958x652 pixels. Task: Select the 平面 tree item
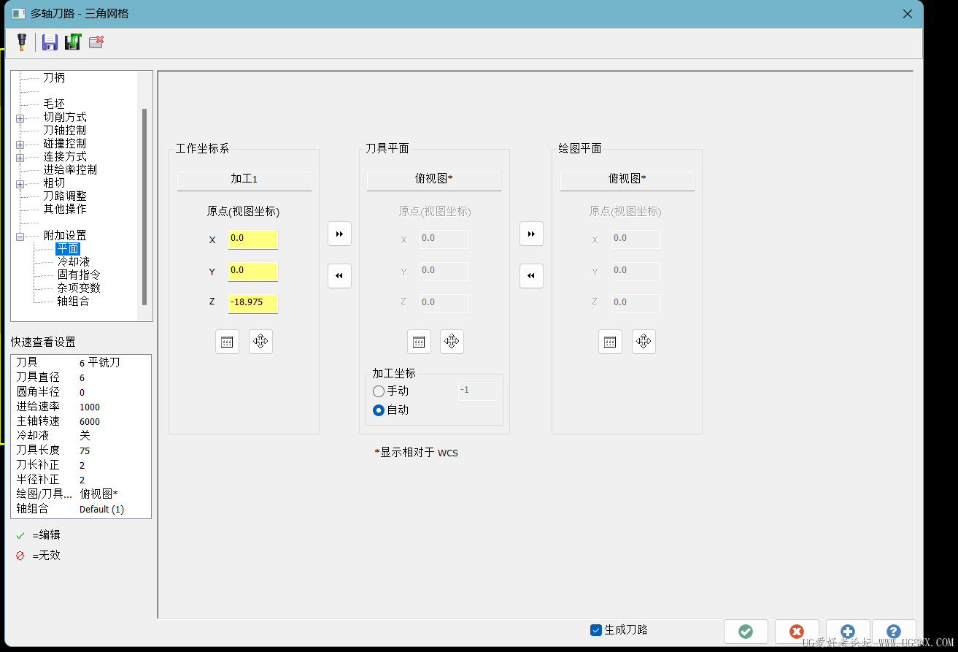click(68, 249)
